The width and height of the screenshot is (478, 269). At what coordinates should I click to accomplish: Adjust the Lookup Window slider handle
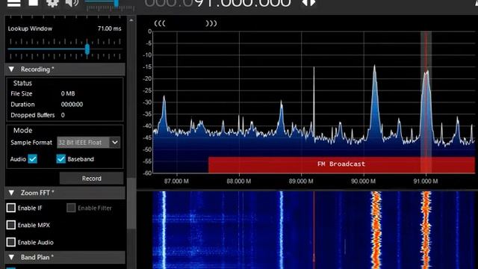(x=87, y=49)
